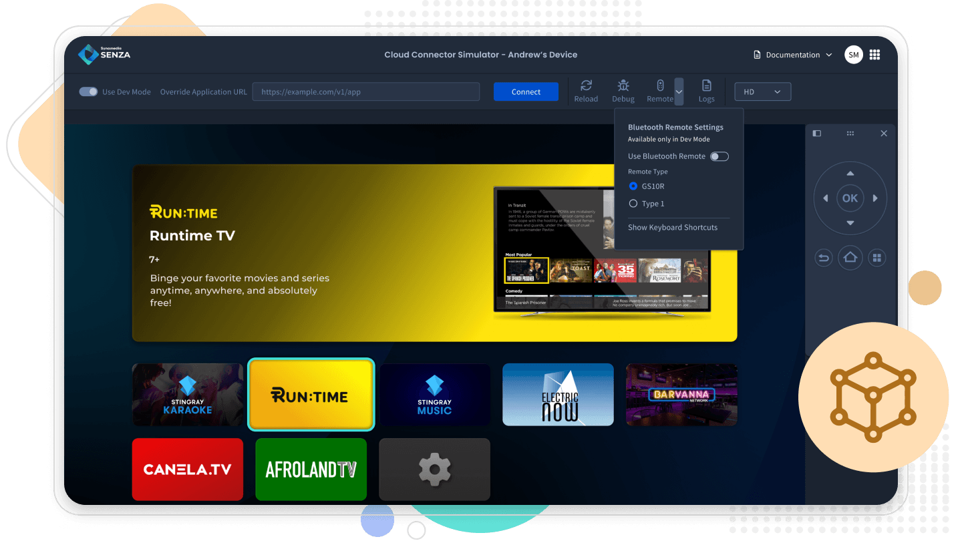962x541 pixels.
Task: Click the remote Left arrow
Action: point(826,198)
